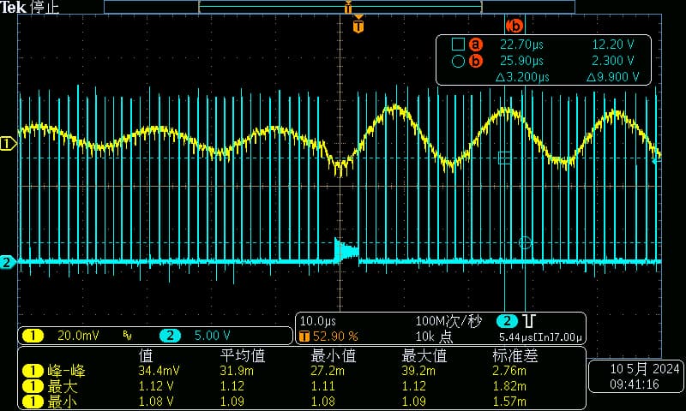This screenshot has width=686, height=411.
Task: Click the circle cursor b icon in readout
Action: [458, 61]
